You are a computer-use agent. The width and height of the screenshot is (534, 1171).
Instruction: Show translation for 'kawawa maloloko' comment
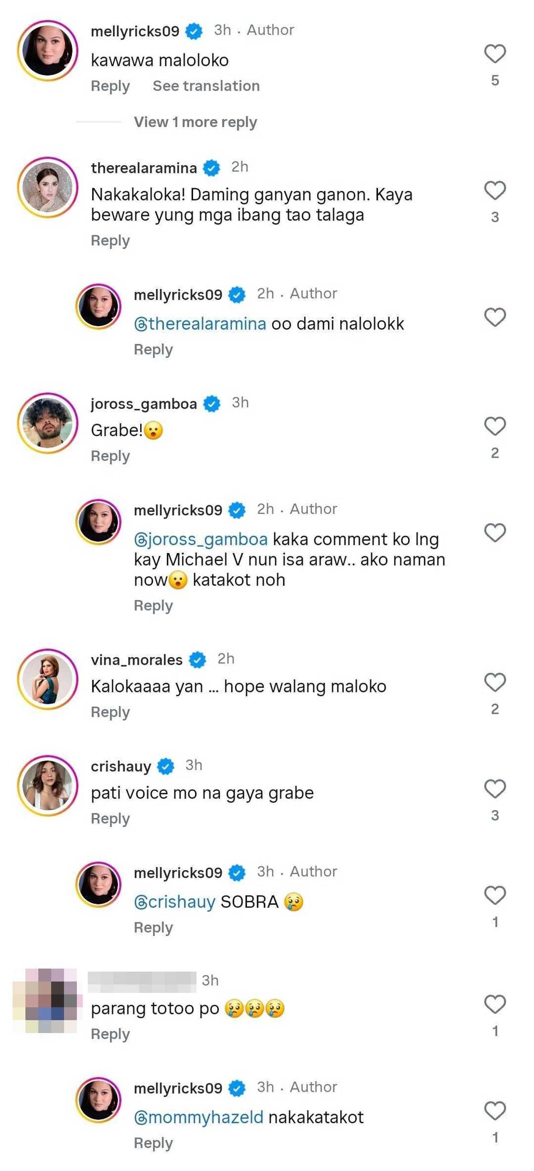coord(206,86)
